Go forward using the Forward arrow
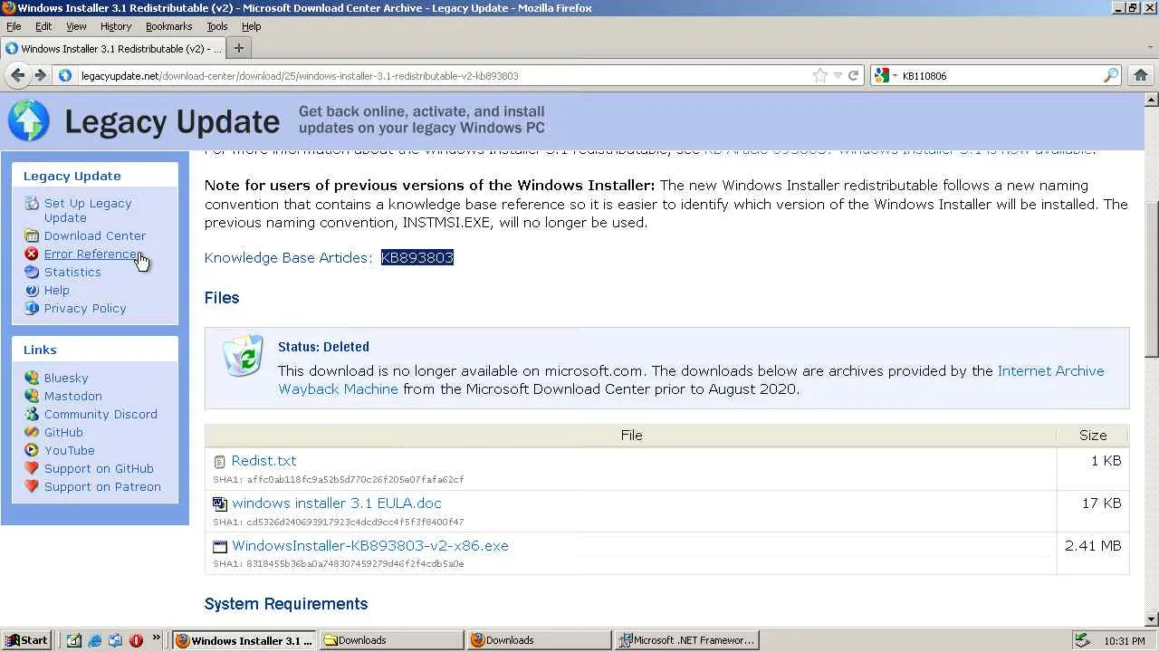Viewport: 1159px width, 652px height. tap(39, 75)
